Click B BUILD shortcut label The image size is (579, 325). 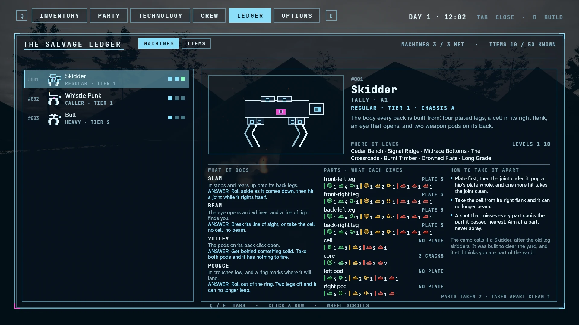coord(548,17)
